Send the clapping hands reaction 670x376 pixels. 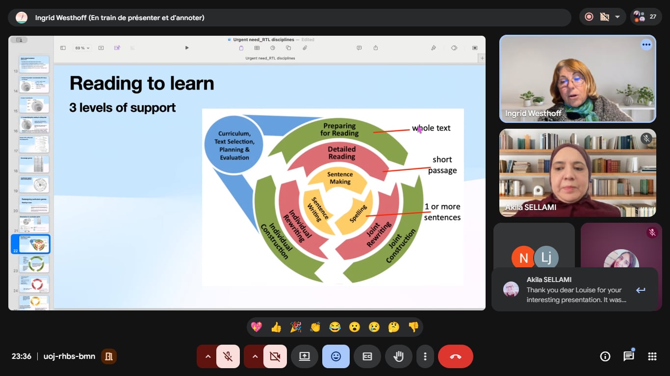315,327
